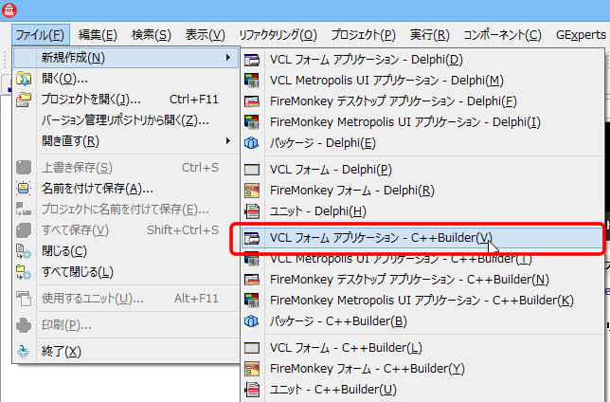Select FireMonkey Metropolis UI アプリケーション - Delphi(I)

pyautogui.click(x=422, y=122)
